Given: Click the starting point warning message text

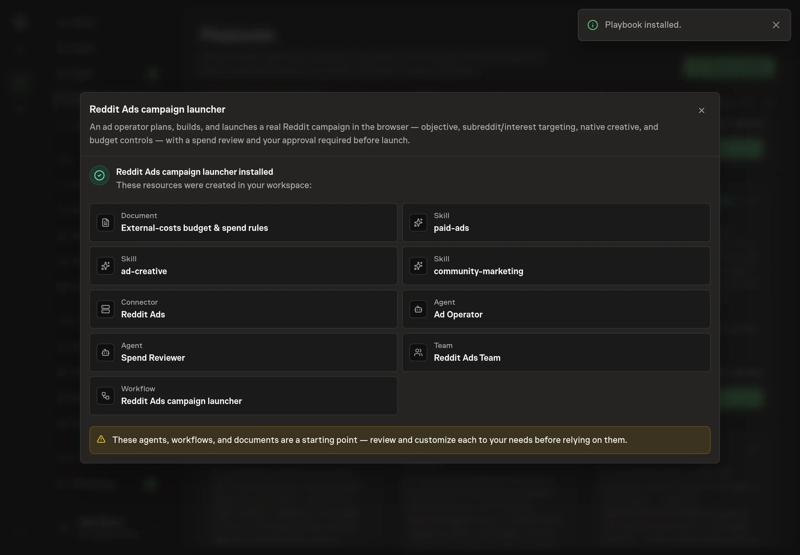Looking at the screenshot, I should pos(369,440).
